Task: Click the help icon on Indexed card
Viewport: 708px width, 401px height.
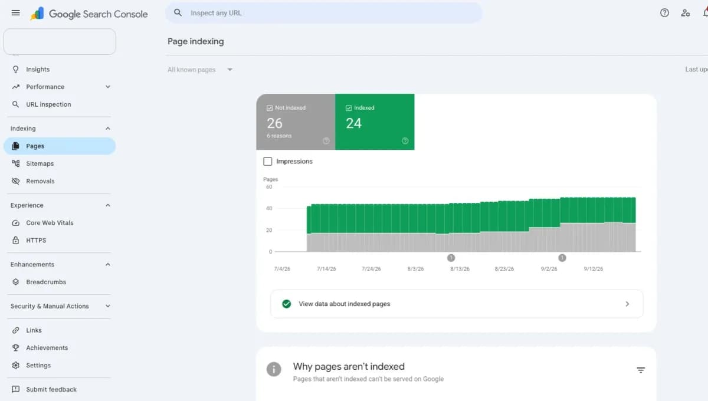Action: pos(405,141)
